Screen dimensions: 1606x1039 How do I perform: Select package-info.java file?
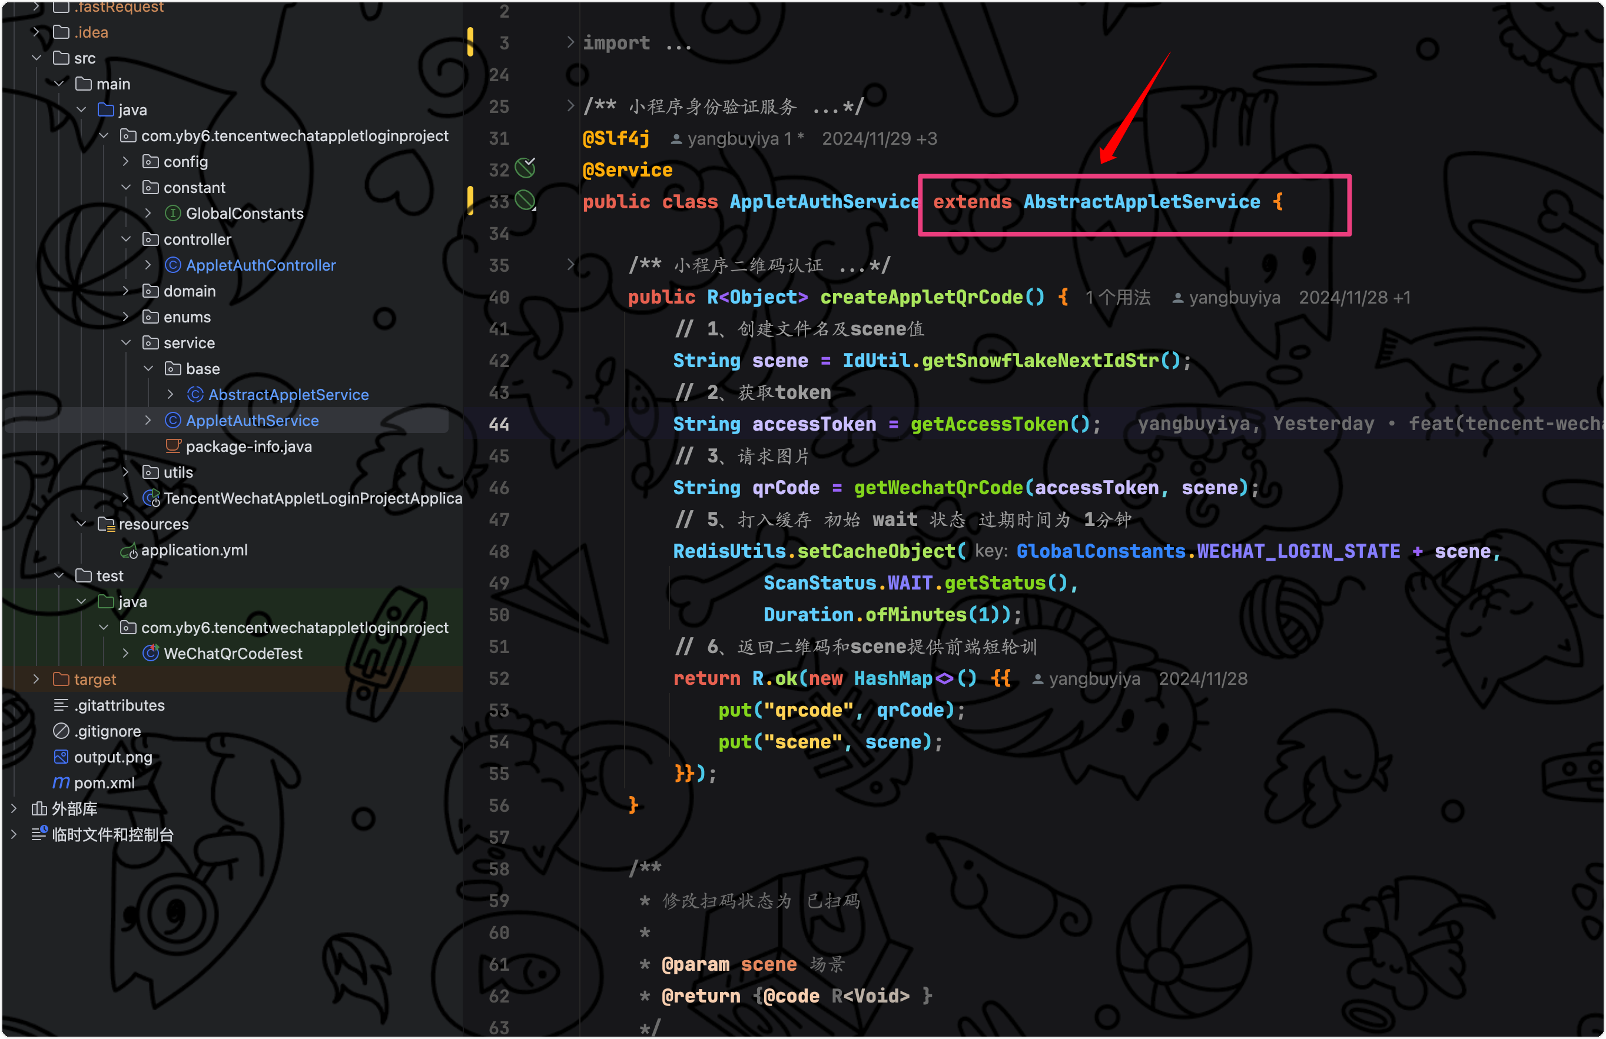point(248,447)
